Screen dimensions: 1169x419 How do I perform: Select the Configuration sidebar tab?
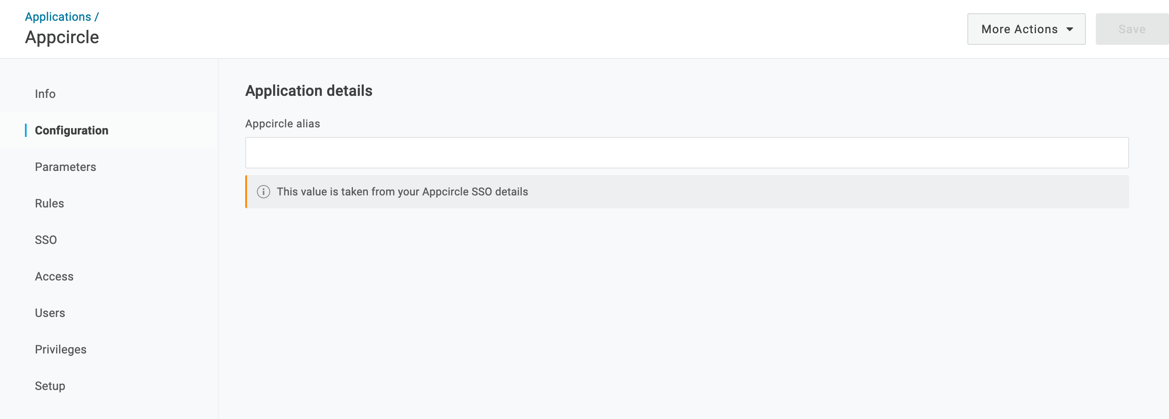(72, 130)
